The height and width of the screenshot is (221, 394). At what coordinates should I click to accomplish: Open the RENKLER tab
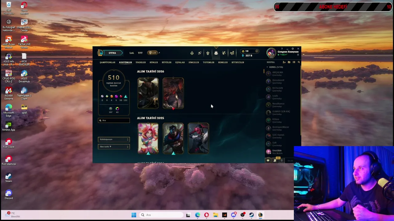point(223,62)
